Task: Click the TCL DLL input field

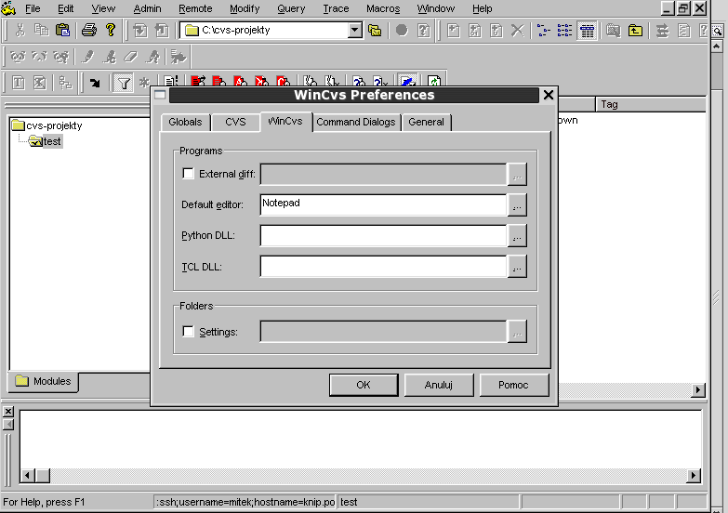Action: tap(383, 267)
